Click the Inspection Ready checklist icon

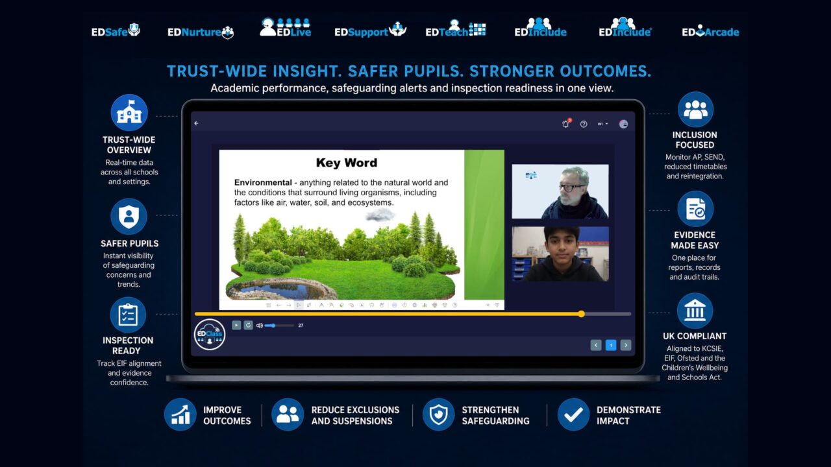coord(128,315)
